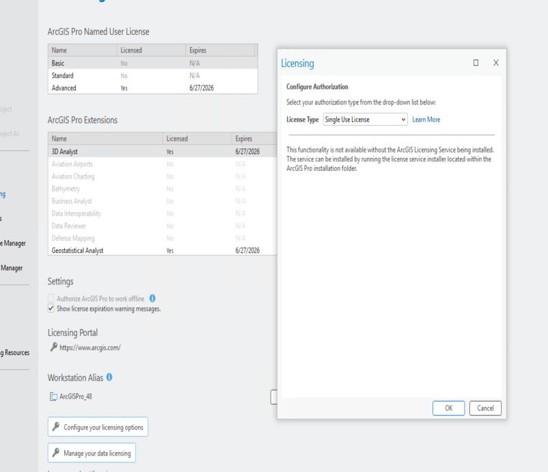Select the Standard license row
548x472 pixels.
pyautogui.click(x=153, y=75)
